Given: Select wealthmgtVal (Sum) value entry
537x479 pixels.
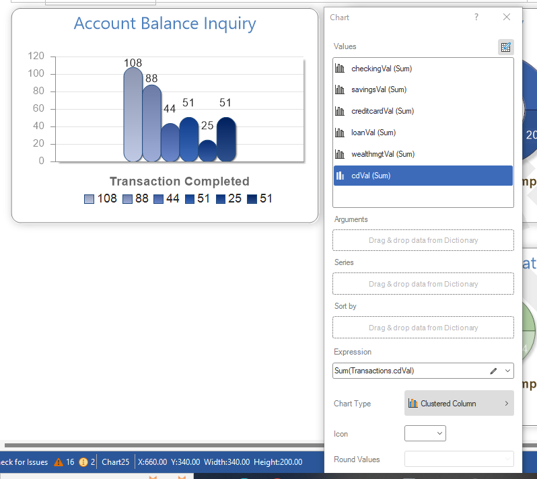Looking at the screenshot, I should tap(423, 154).
